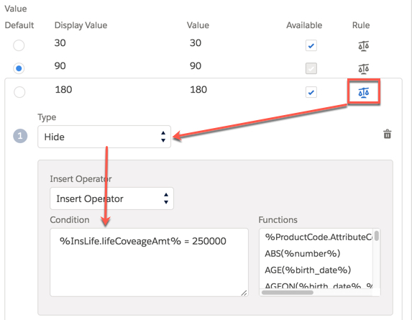Uncheck the Available checkbox for value 180
Screen dimensions: 412x320
pos(311,92)
